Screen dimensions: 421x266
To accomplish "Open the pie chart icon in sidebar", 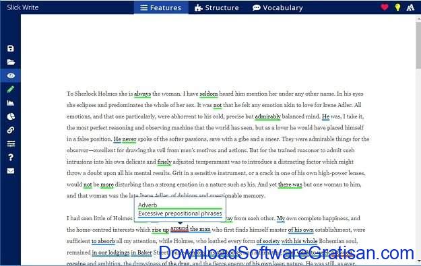I will (x=11, y=117).
